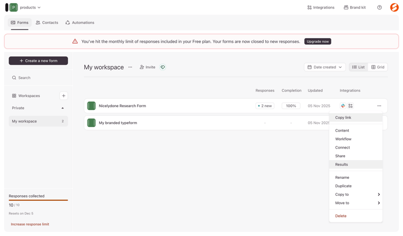Focus the Search field in the sidebar
The image size is (403, 236).
38,78
